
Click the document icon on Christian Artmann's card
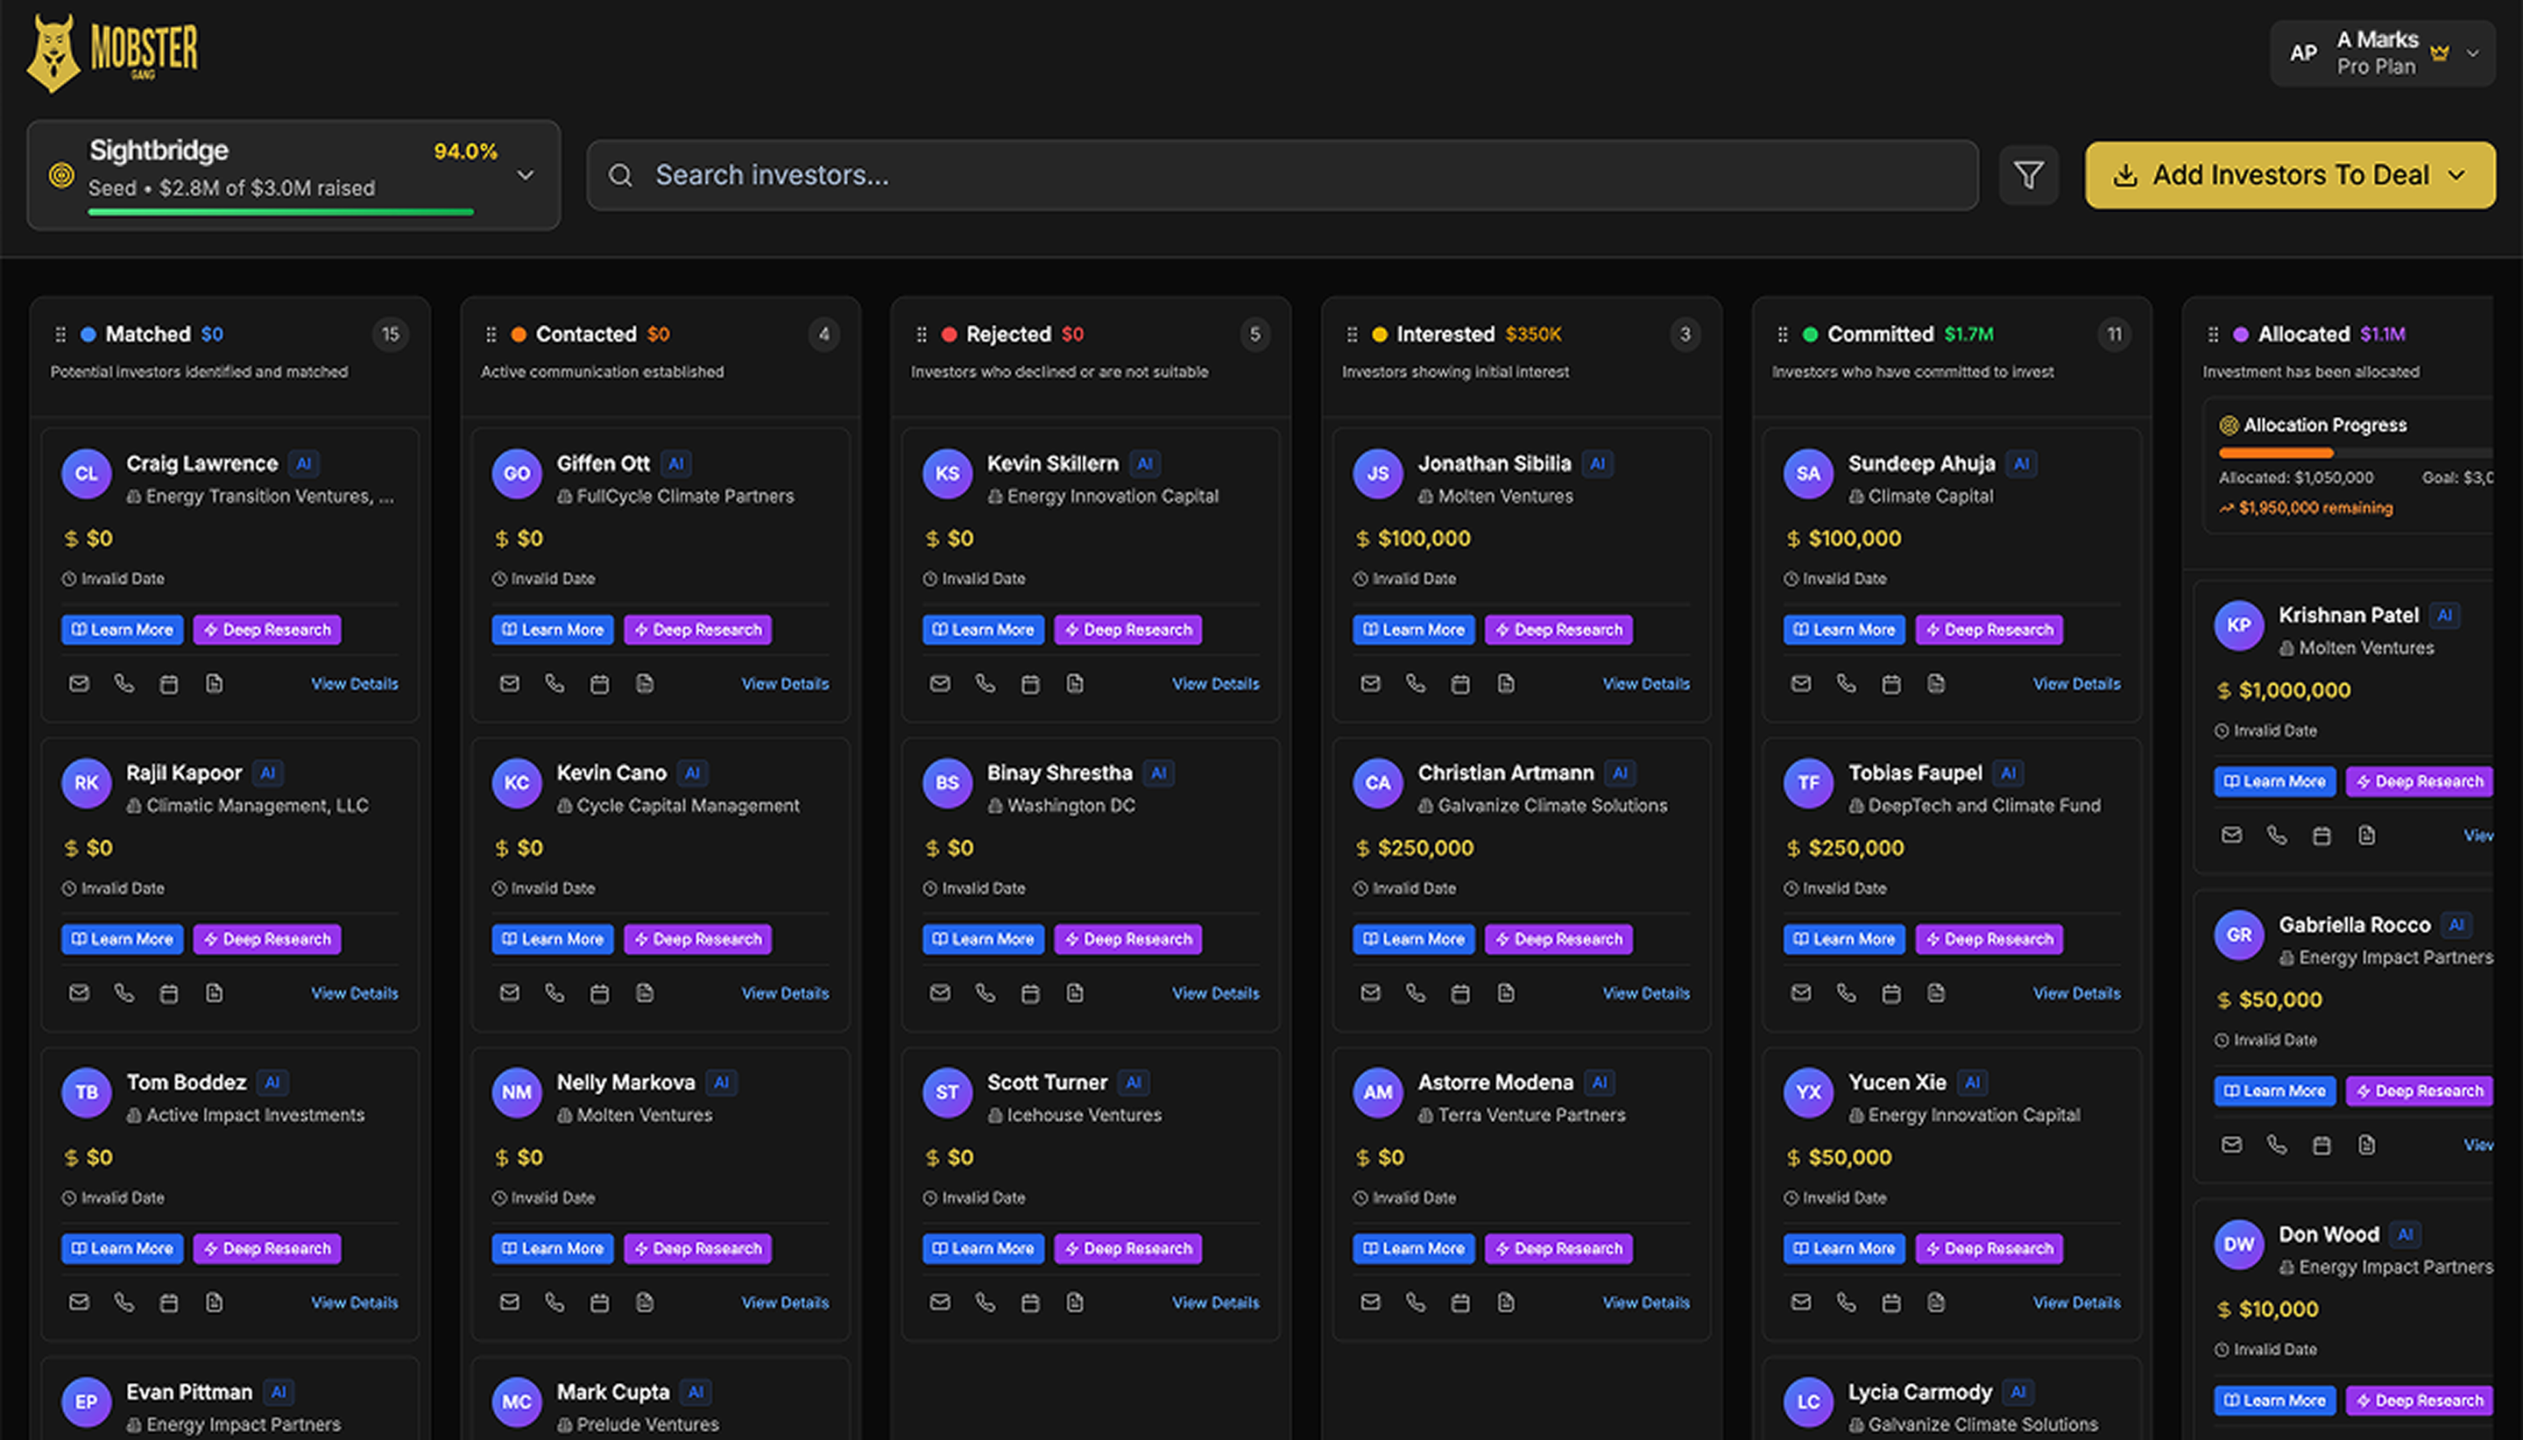[x=1506, y=993]
